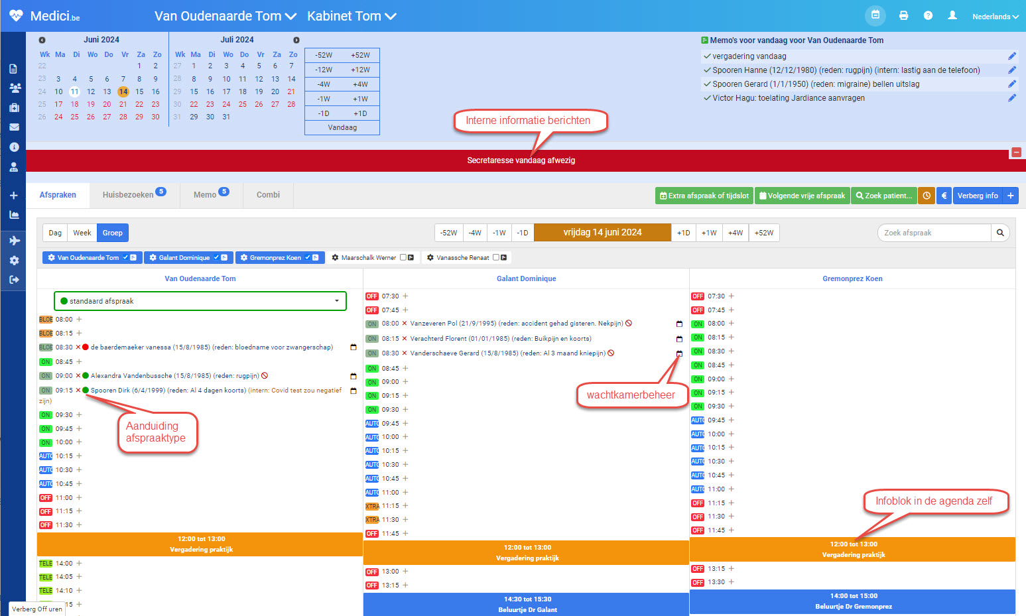This screenshot has height=616, width=1026.
Task: Open the user profile icon
Action: click(x=952, y=15)
